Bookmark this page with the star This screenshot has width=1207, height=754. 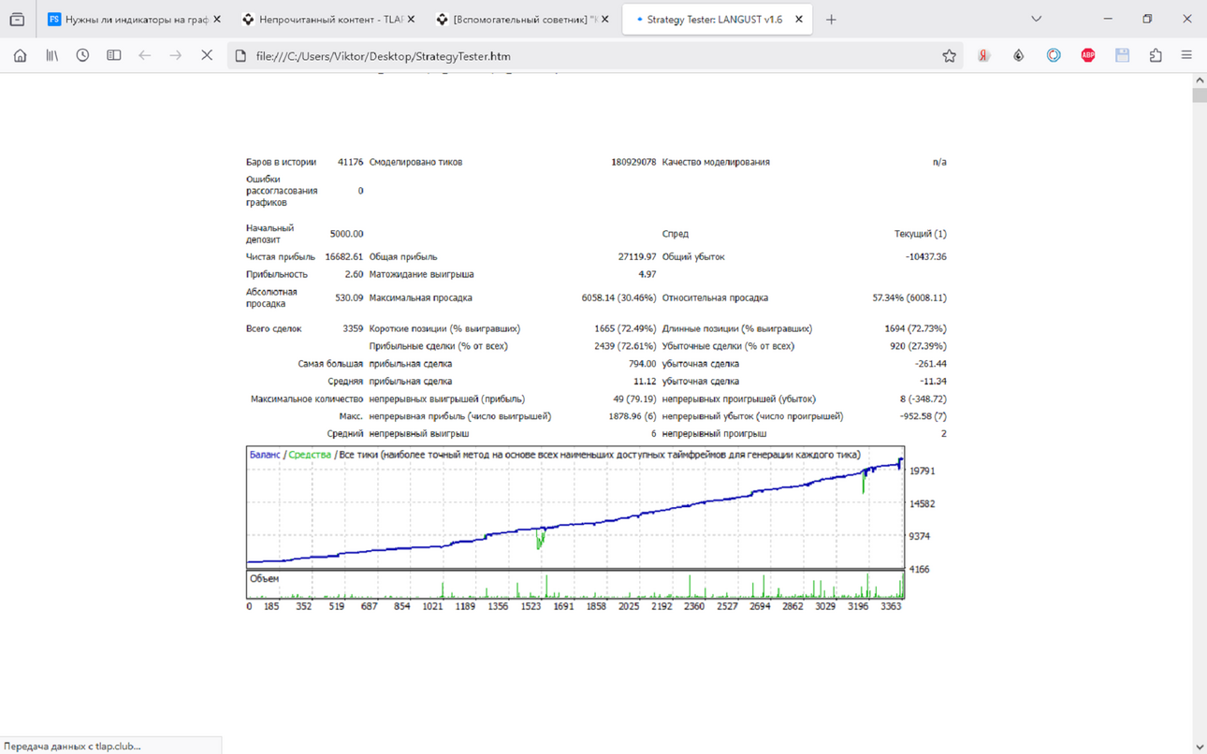(949, 56)
